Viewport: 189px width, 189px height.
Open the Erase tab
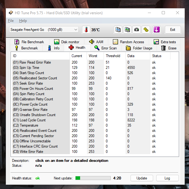pos(169,48)
